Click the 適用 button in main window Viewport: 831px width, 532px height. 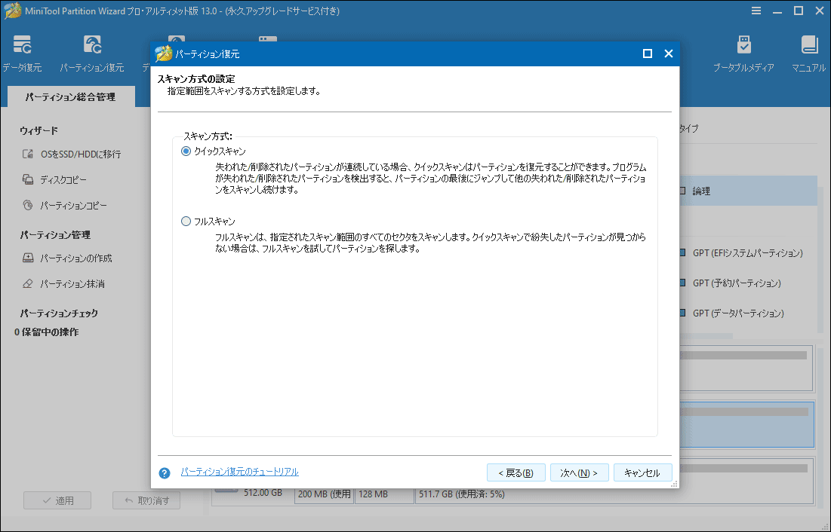pos(57,500)
